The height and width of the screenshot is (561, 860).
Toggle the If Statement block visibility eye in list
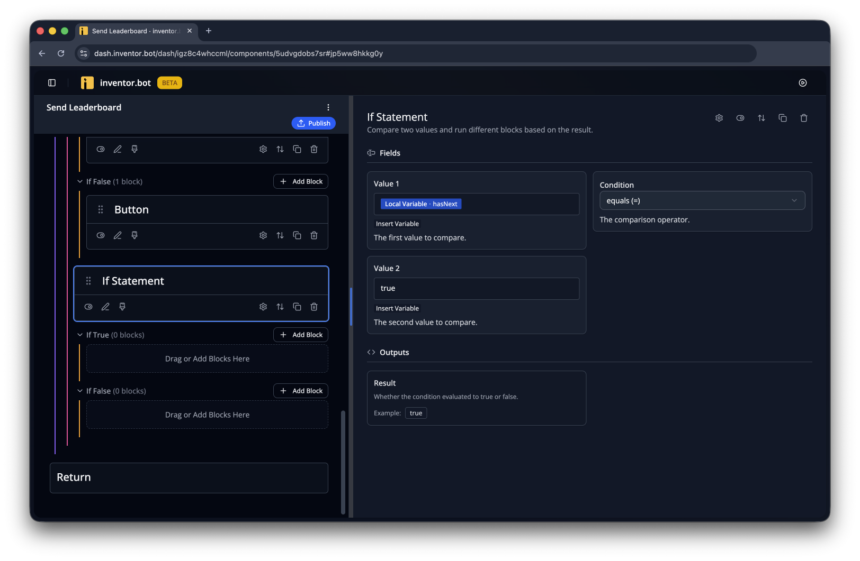[88, 307]
